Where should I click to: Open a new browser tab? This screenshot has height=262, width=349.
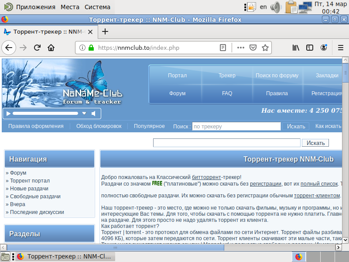coord(105,31)
